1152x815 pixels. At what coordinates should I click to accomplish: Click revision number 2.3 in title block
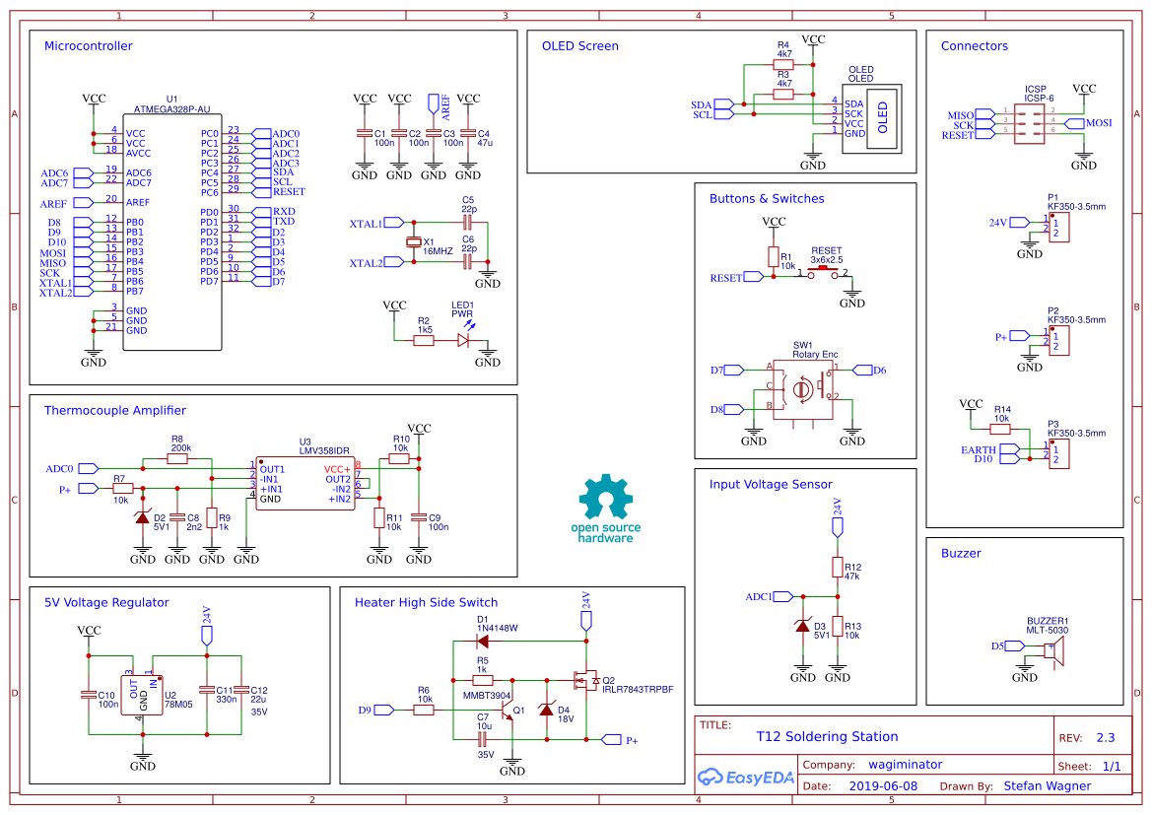coord(1106,736)
